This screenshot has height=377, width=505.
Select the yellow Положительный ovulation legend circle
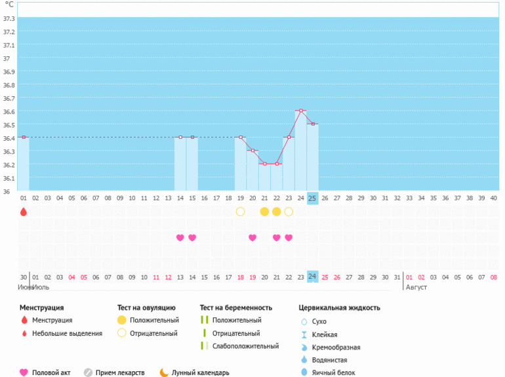pyautogui.click(x=122, y=320)
